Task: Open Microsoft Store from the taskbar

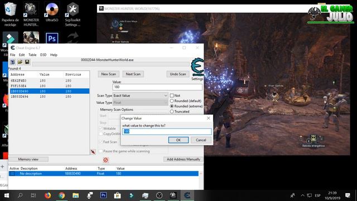Action: (117, 195)
